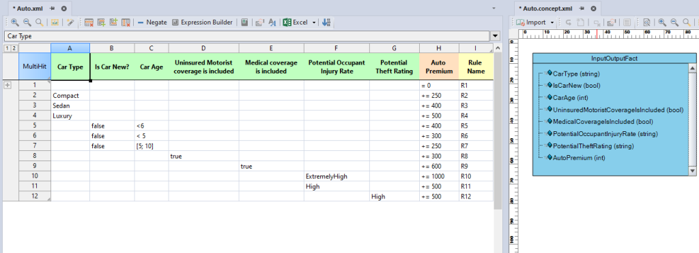699x253 pixels.
Task: Open the Import dropdown arrow
Action: tap(552, 22)
